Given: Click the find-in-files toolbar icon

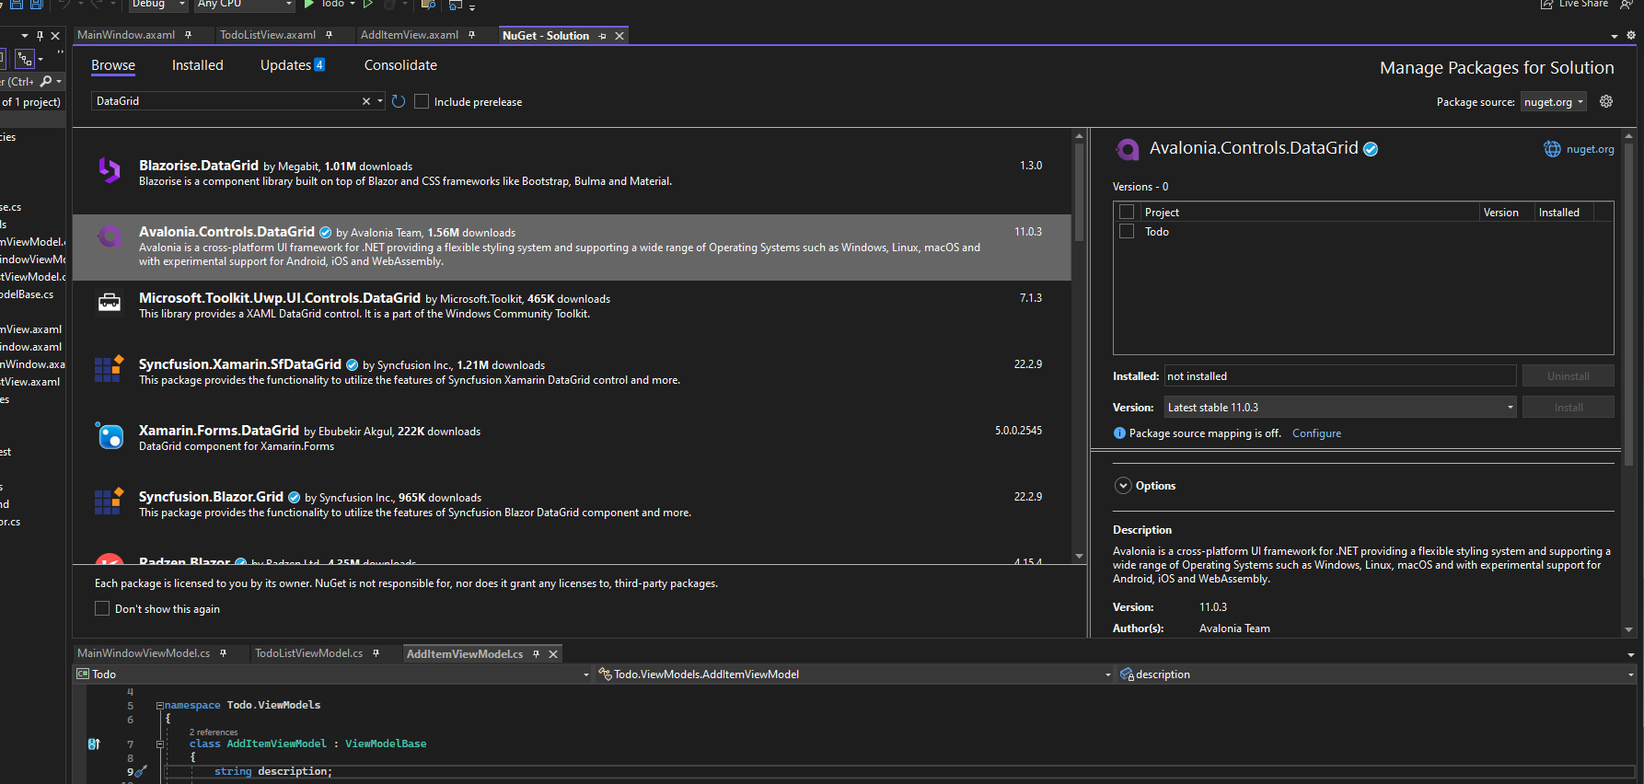Looking at the screenshot, I should (428, 5).
